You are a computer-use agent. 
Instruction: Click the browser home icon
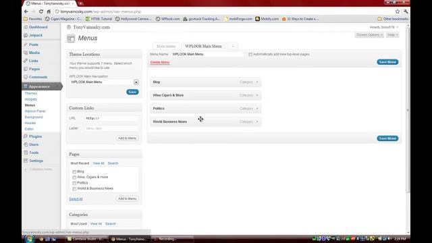click(x=49, y=11)
